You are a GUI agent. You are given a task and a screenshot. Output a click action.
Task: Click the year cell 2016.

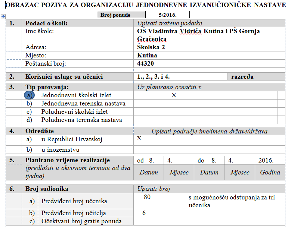tap(270, 160)
